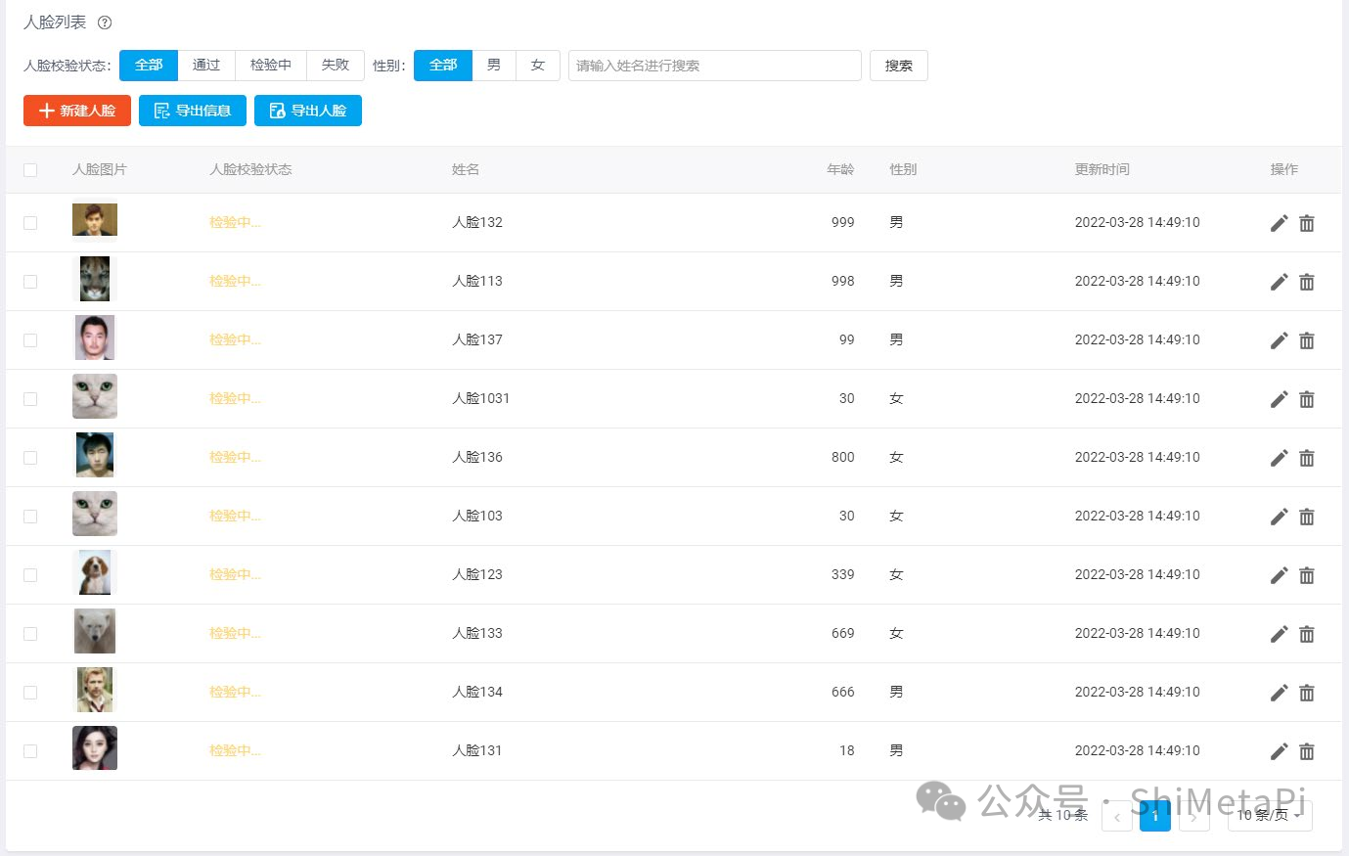
Task: Remove 人脸131 with the trash icon
Action: (x=1307, y=751)
